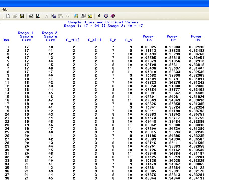This screenshot has height=180, width=241.
Task: Click the folder with magnifier explorer icon
Action: (x=90, y=16)
